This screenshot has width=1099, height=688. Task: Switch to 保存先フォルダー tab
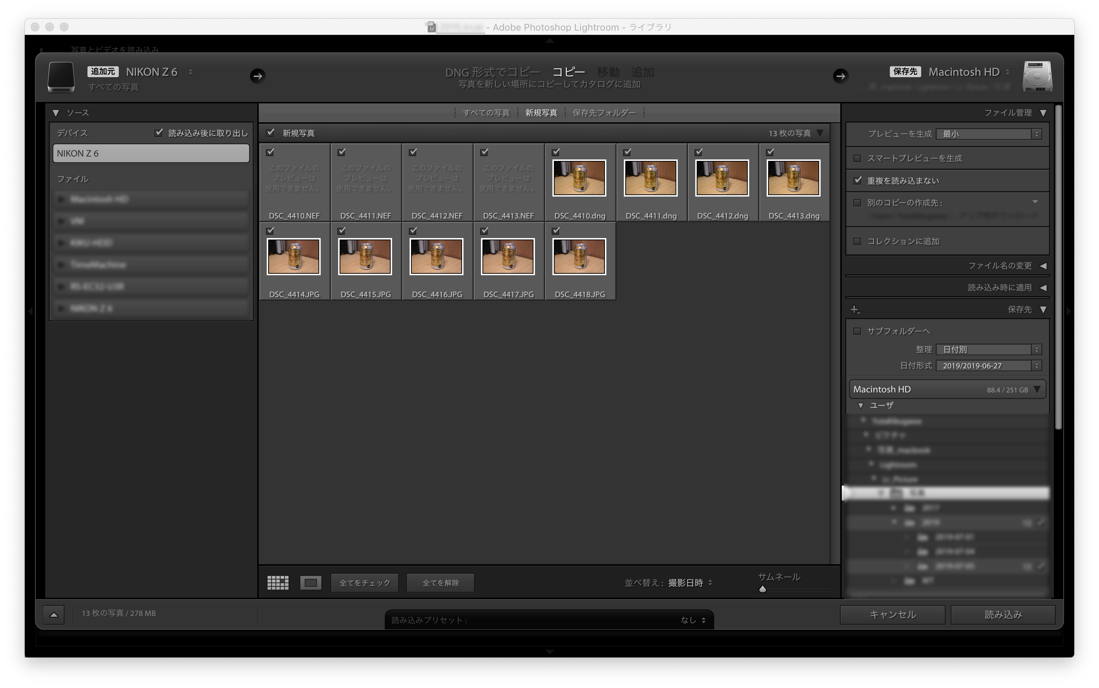click(x=604, y=113)
